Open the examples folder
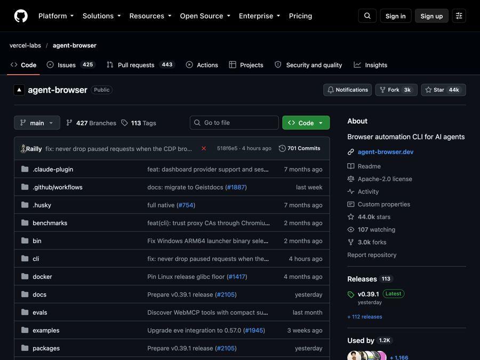The height and width of the screenshot is (360, 480). [x=46, y=330]
